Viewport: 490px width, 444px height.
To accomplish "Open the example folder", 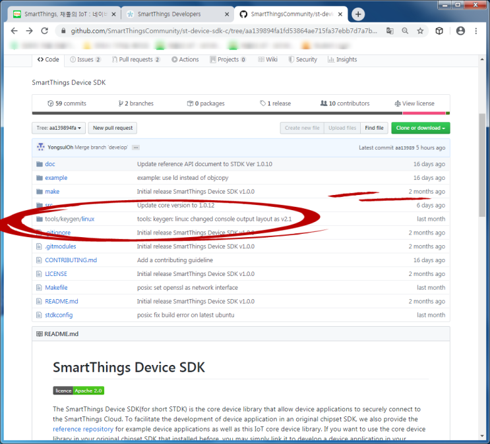I will (x=56, y=178).
